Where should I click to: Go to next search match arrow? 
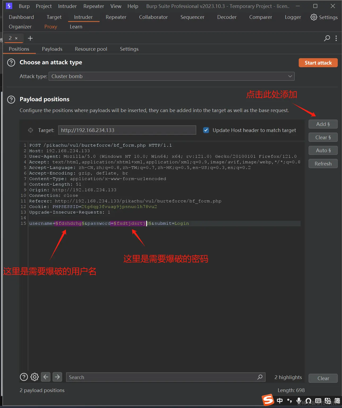[x=57, y=377]
